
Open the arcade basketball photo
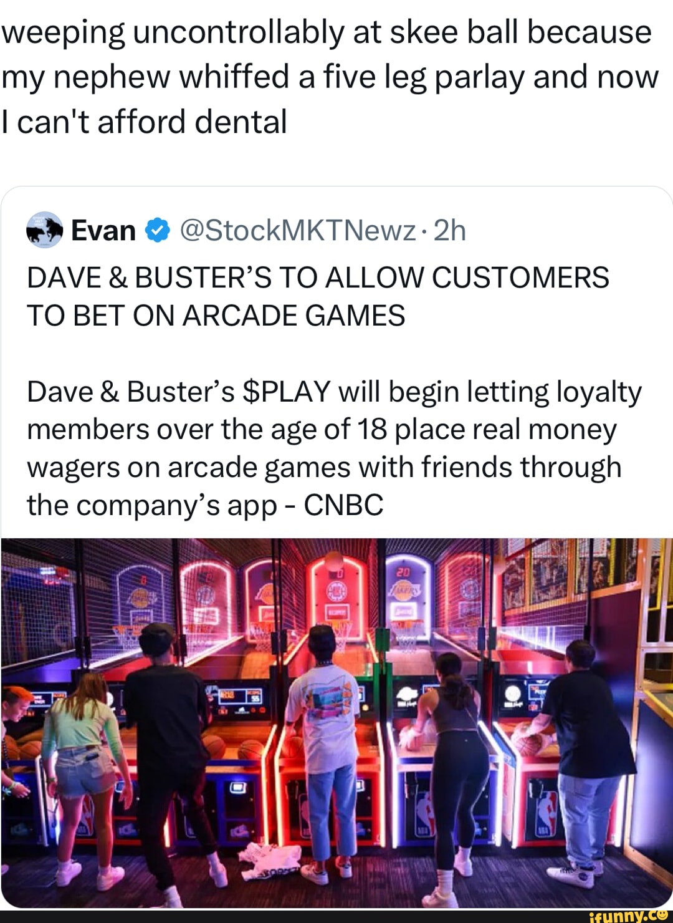[336, 722]
